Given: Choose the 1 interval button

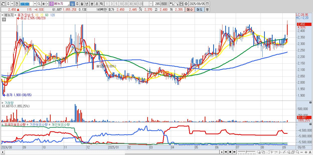Looking at the screenshot, I should click(x=107, y=4).
